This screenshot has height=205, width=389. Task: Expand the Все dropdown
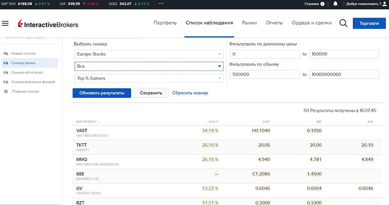tap(149, 66)
